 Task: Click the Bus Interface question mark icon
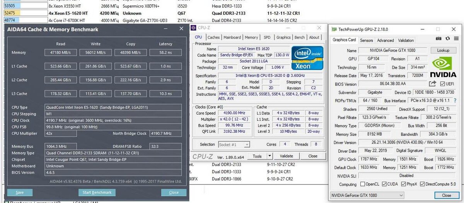pos(456,101)
